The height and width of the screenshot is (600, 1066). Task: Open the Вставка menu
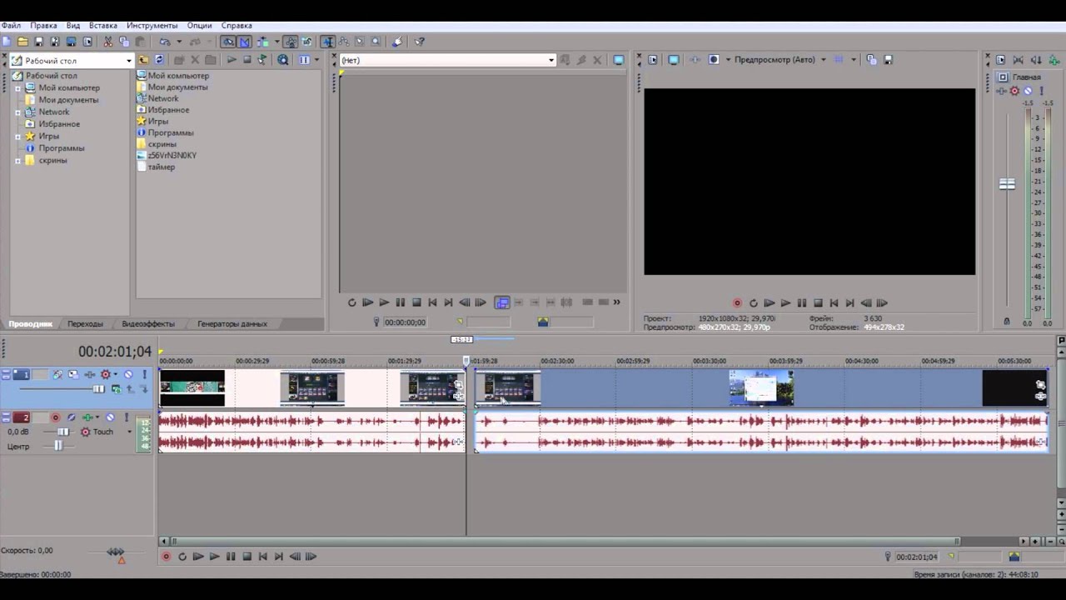click(102, 26)
